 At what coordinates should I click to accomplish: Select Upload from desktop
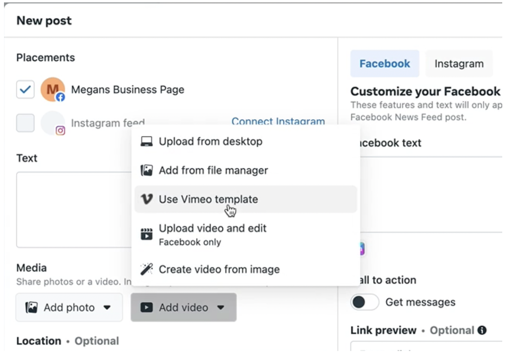tap(246, 142)
